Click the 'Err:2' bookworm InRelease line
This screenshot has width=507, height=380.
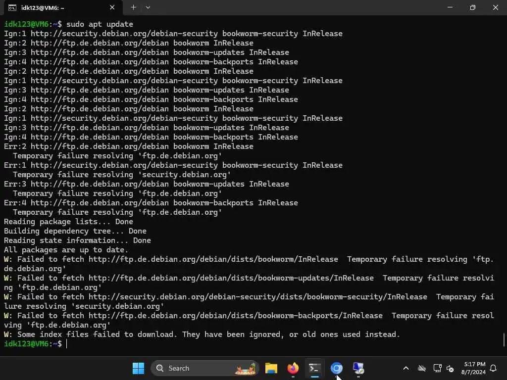tap(129, 146)
